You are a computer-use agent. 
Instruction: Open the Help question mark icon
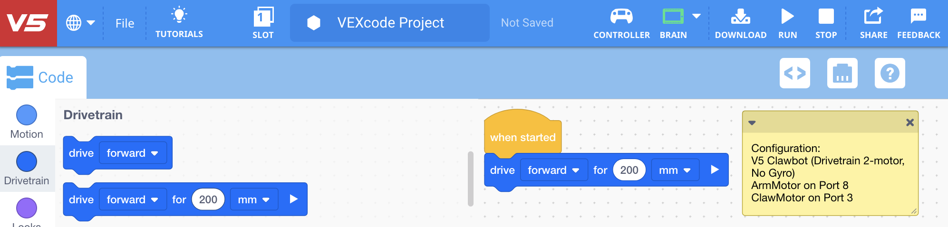coord(890,73)
